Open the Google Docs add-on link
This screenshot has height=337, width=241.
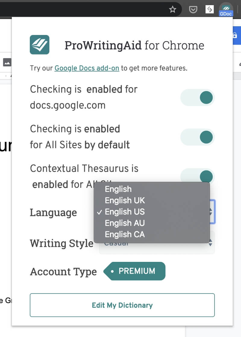tap(87, 68)
